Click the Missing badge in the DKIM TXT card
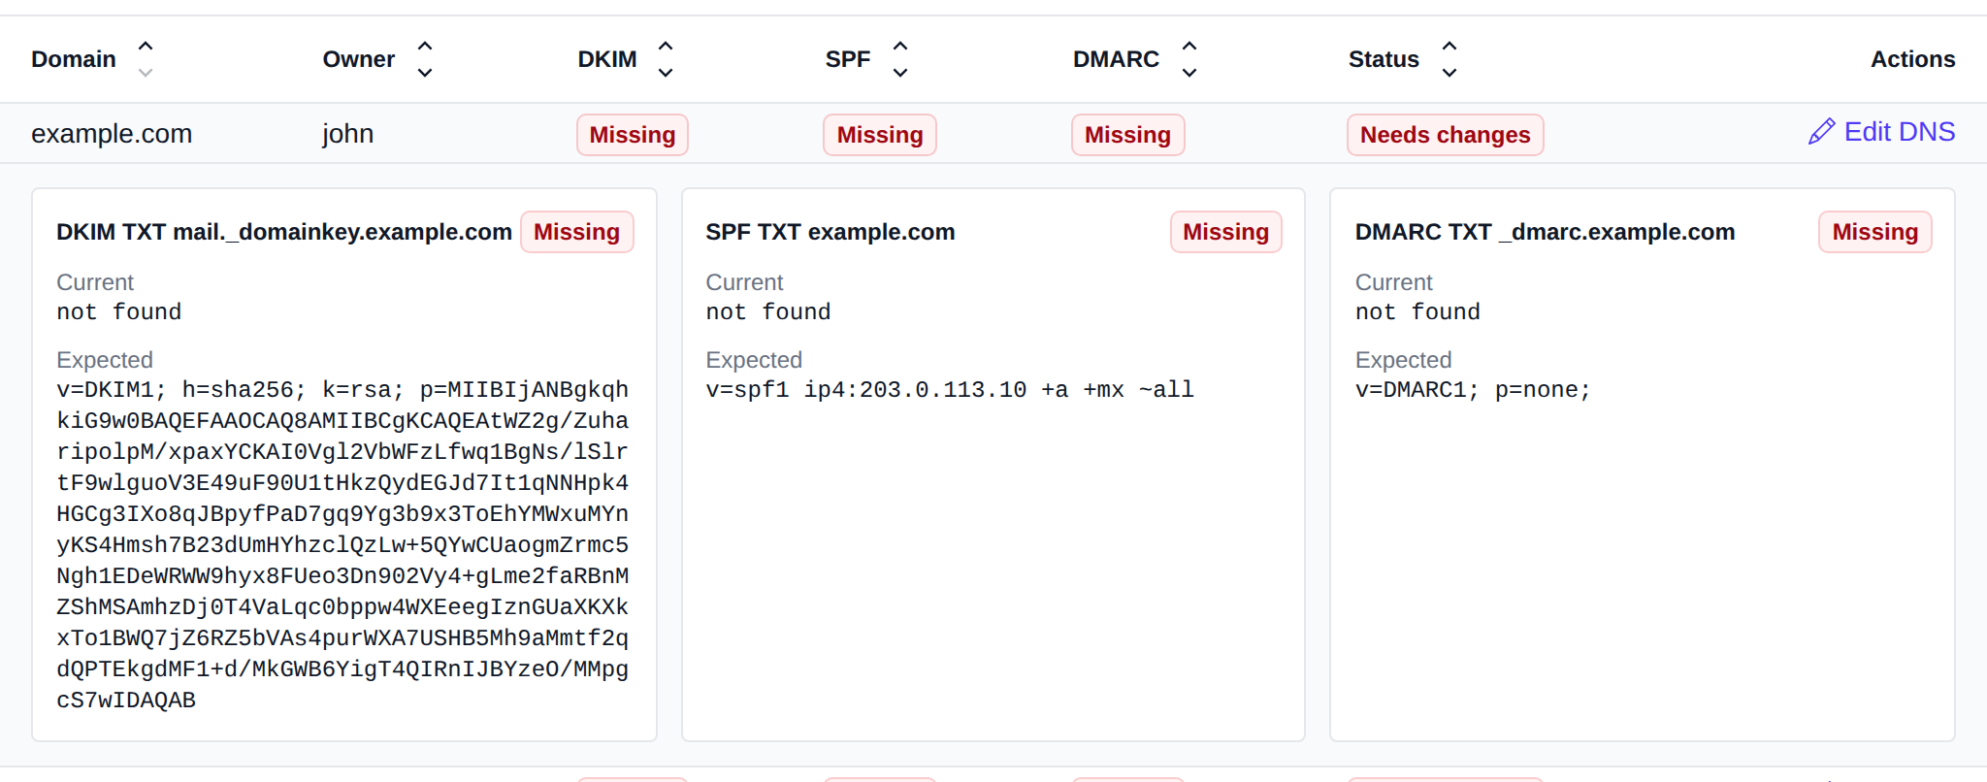This screenshot has width=1987, height=782. click(577, 232)
